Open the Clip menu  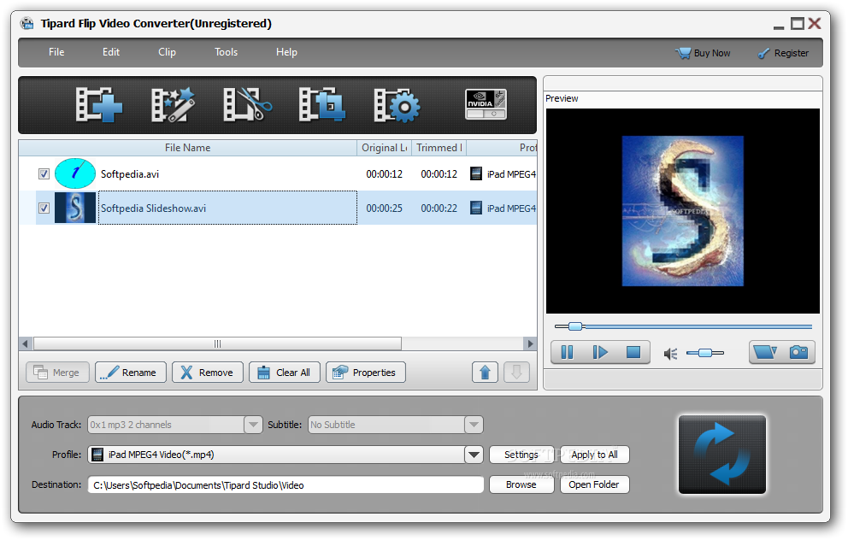pyautogui.click(x=167, y=52)
